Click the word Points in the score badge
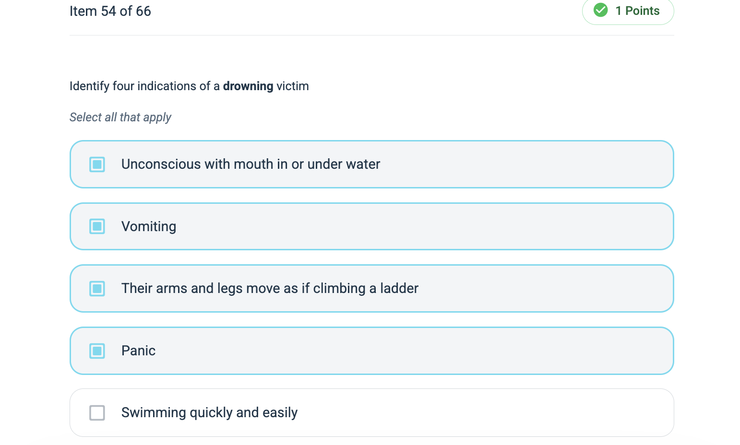Screen dimensions: 740x445 (x=643, y=11)
